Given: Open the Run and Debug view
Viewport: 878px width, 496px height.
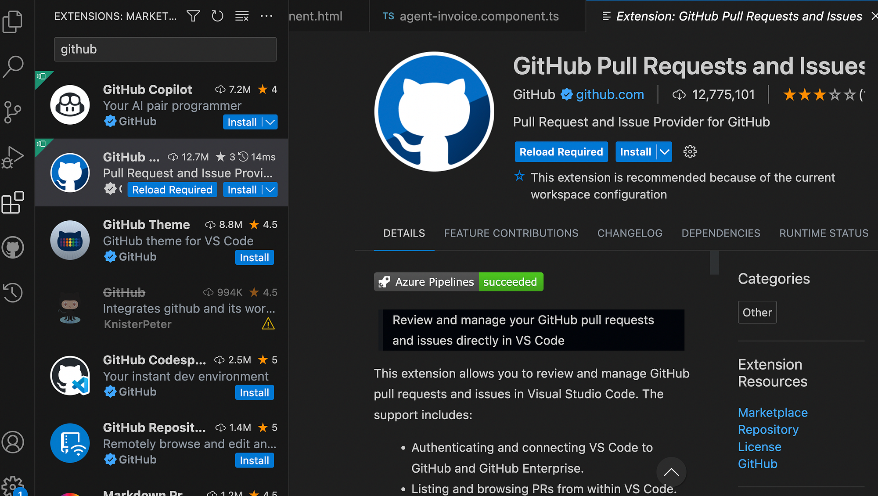Looking at the screenshot, I should click(x=13, y=157).
